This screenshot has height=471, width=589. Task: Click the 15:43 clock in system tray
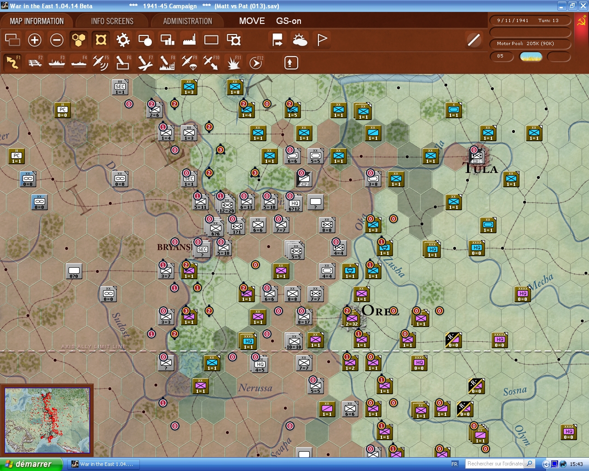[576, 464]
